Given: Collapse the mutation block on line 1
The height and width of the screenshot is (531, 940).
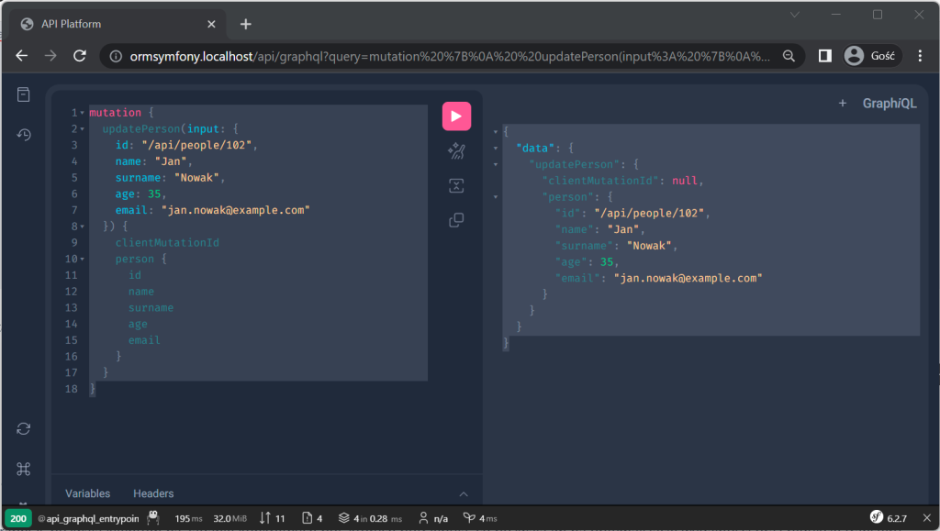Looking at the screenshot, I should pos(82,113).
